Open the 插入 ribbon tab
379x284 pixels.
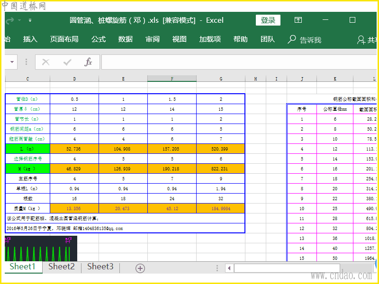click(30, 39)
